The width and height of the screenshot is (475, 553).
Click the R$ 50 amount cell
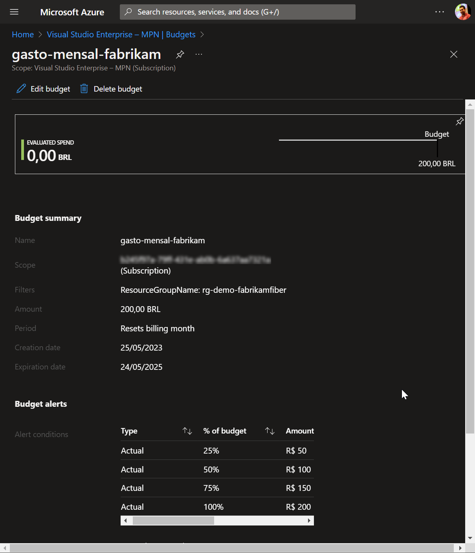click(296, 451)
